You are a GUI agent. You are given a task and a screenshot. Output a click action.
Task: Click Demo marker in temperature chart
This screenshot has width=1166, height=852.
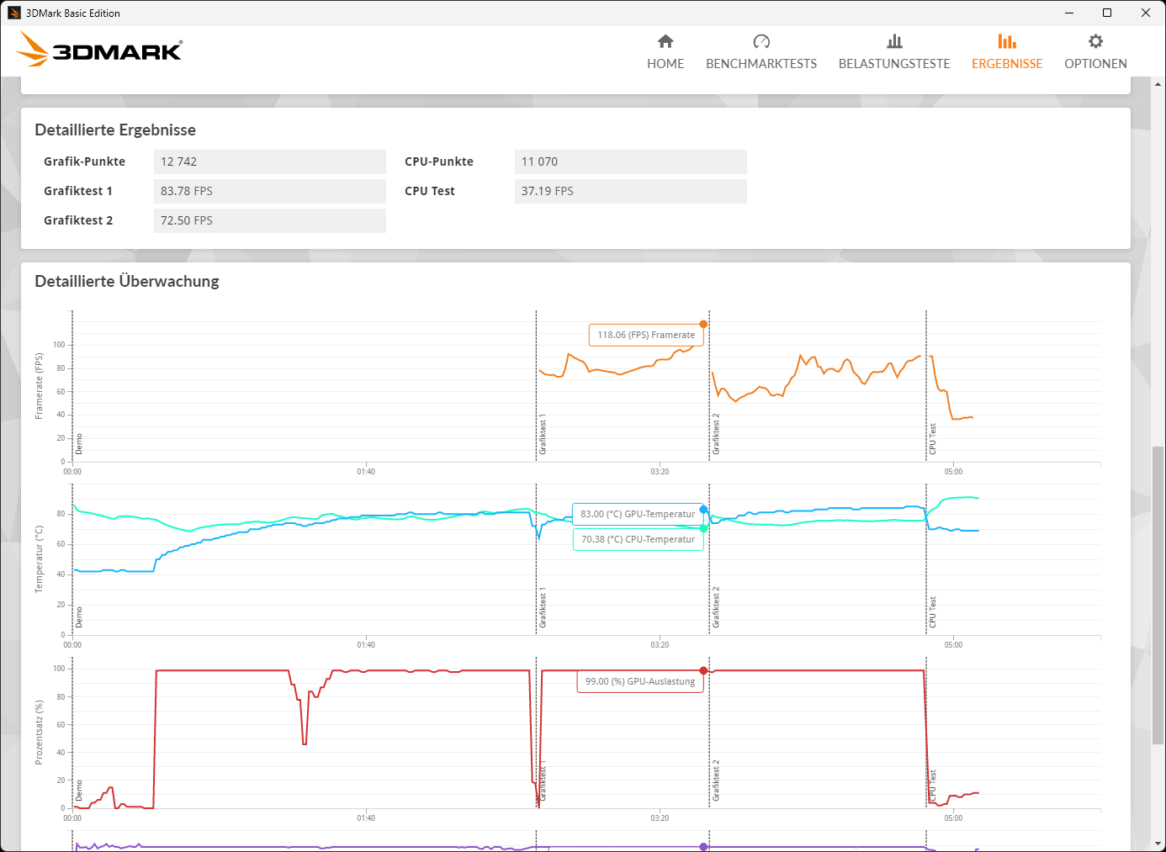79,617
